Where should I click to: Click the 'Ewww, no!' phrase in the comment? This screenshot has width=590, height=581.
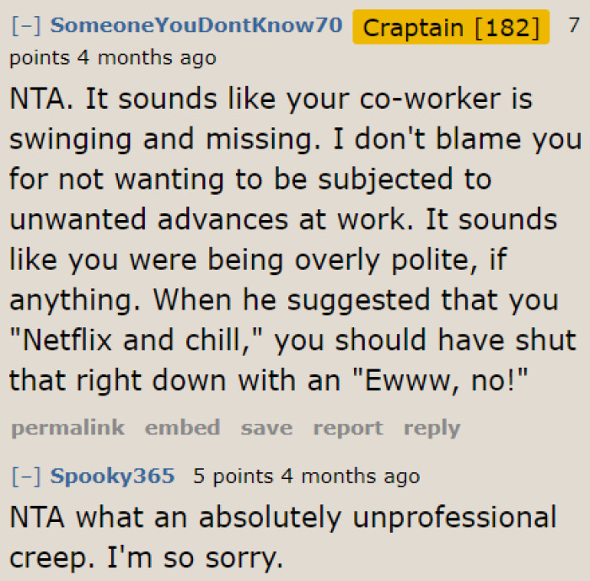tap(438, 380)
